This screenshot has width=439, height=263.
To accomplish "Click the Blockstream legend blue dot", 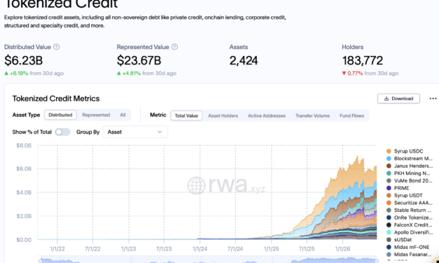I will tap(389, 159).
